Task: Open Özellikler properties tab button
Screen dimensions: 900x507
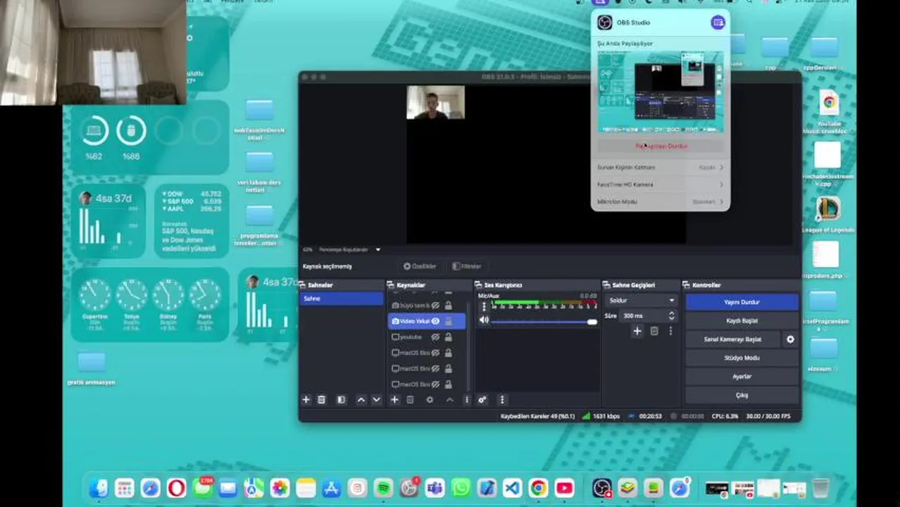Action: click(420, 266)
